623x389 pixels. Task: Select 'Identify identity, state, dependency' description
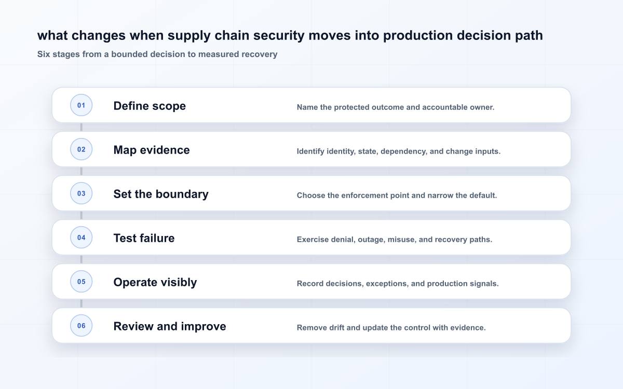click(399, 151)
